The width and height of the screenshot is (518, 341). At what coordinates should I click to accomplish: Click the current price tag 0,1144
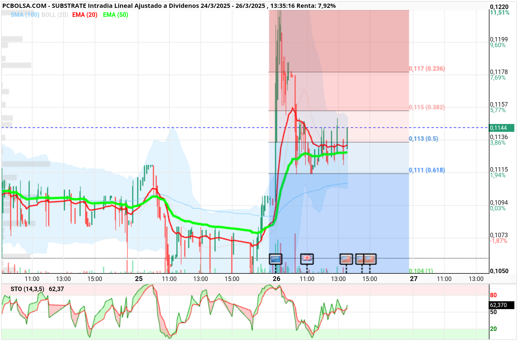click(x=501, y=128)
